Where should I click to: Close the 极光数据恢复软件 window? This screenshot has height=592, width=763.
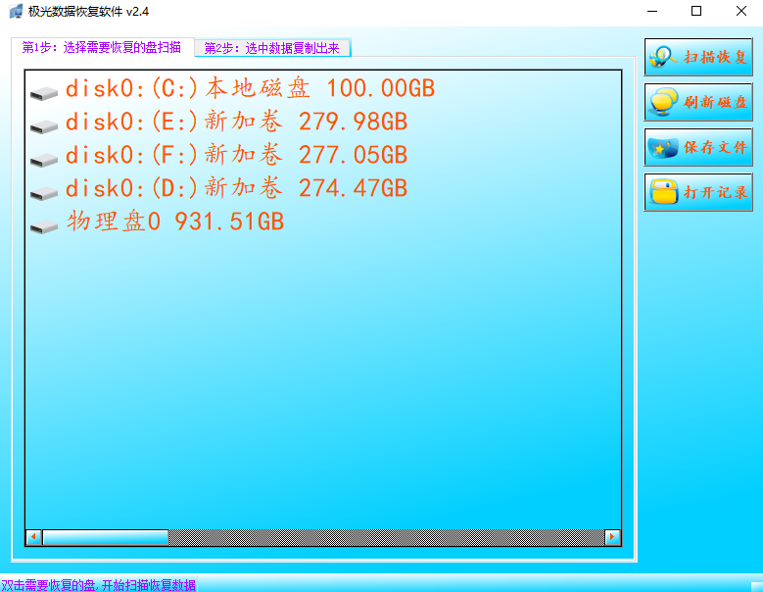point(741,11)
